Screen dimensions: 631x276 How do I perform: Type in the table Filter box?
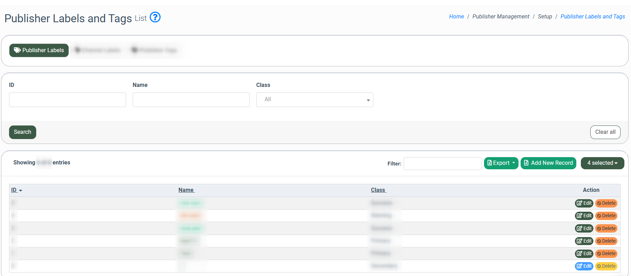click(x=442, y=163)
